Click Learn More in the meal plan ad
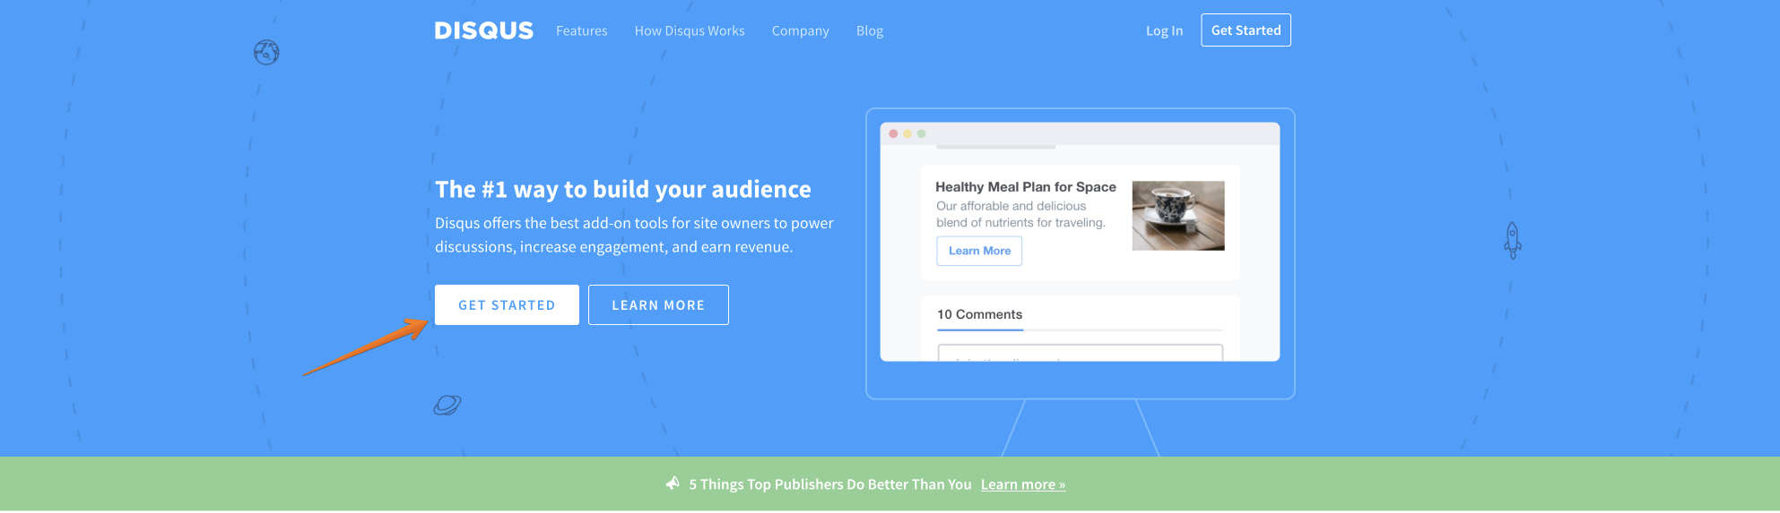The width and height of the screenshot is (1780, 513). tap(979, 251)
